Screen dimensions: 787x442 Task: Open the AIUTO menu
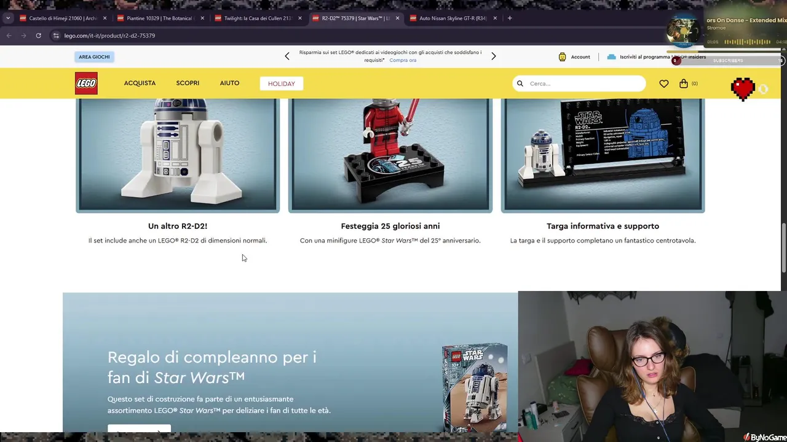229,83
